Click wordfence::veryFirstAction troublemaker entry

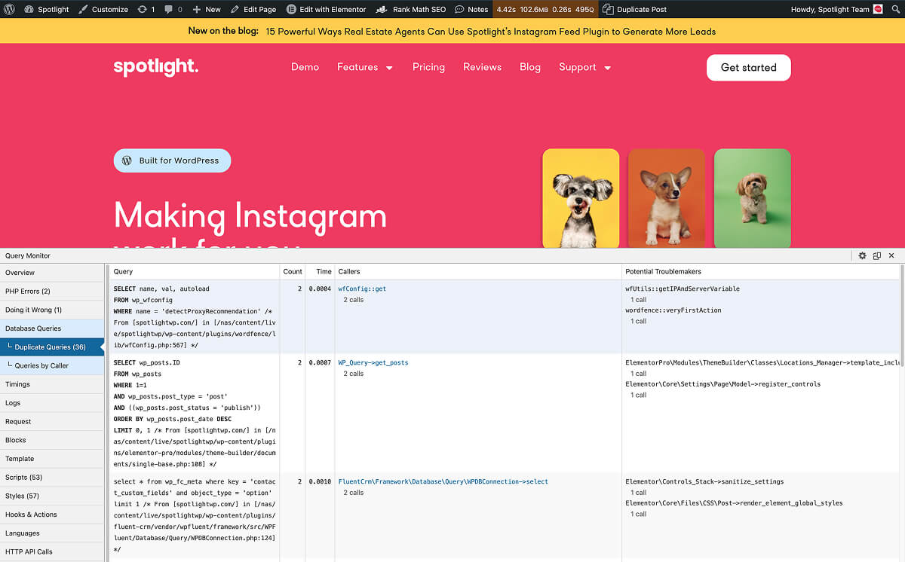pos(673,310)
